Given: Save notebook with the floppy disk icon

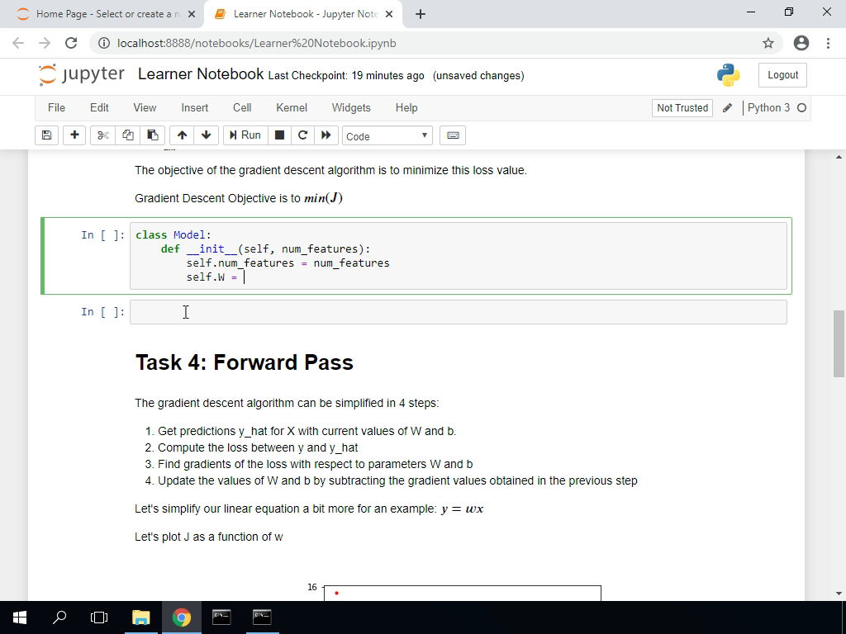Looking at the screenshot, I should click(46, 135).
